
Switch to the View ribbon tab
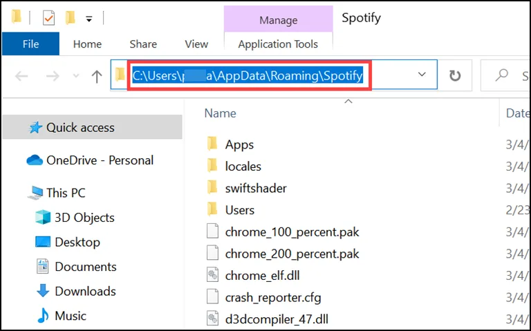tap(196, 44)
